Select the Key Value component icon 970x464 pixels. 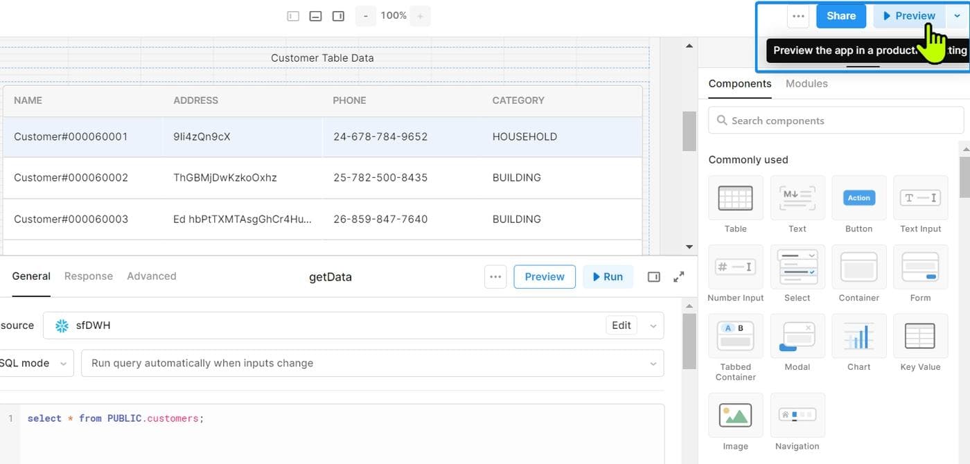pyautogui.click(x=920, y=337)
